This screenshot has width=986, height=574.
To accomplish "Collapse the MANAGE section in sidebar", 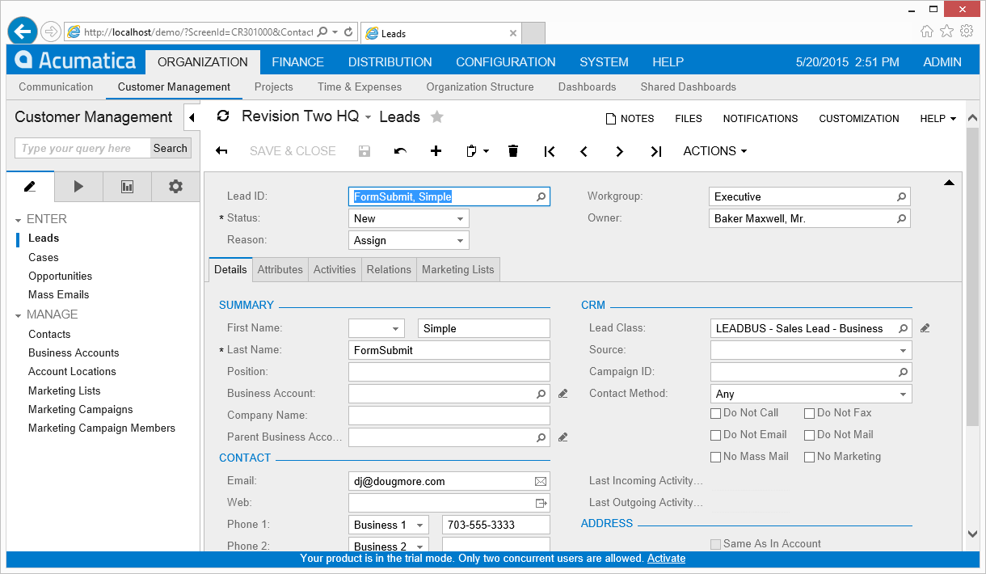I will (19, 315).
